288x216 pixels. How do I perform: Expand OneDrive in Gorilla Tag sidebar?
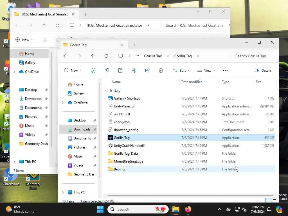pyautogui.click(x=63, y=102)
